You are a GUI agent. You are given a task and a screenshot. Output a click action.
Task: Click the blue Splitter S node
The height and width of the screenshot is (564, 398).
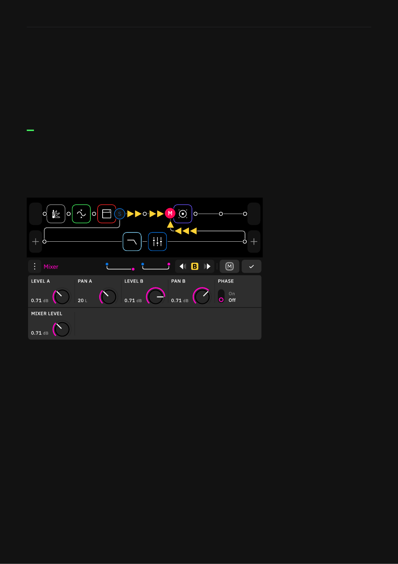(120, 214)
